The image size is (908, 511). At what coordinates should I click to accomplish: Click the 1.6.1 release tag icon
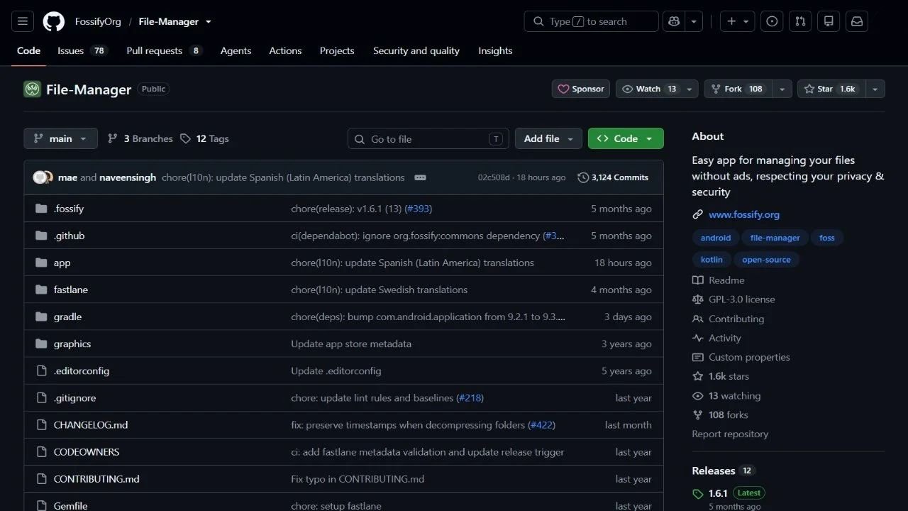(x=697, y=493)
